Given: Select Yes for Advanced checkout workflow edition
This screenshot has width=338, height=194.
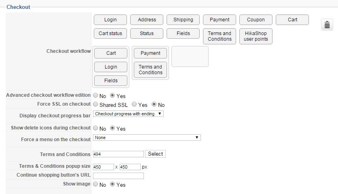Looking at the screenshot, I should point(113,96).
